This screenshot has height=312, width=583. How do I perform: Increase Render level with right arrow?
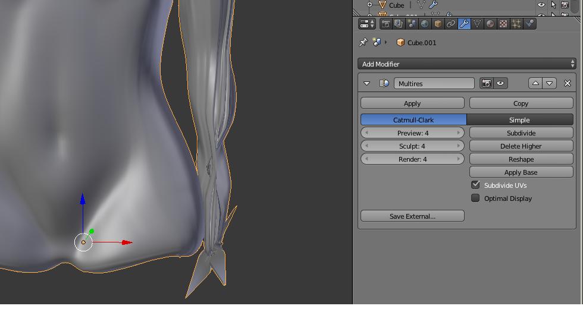coord(459,159)
